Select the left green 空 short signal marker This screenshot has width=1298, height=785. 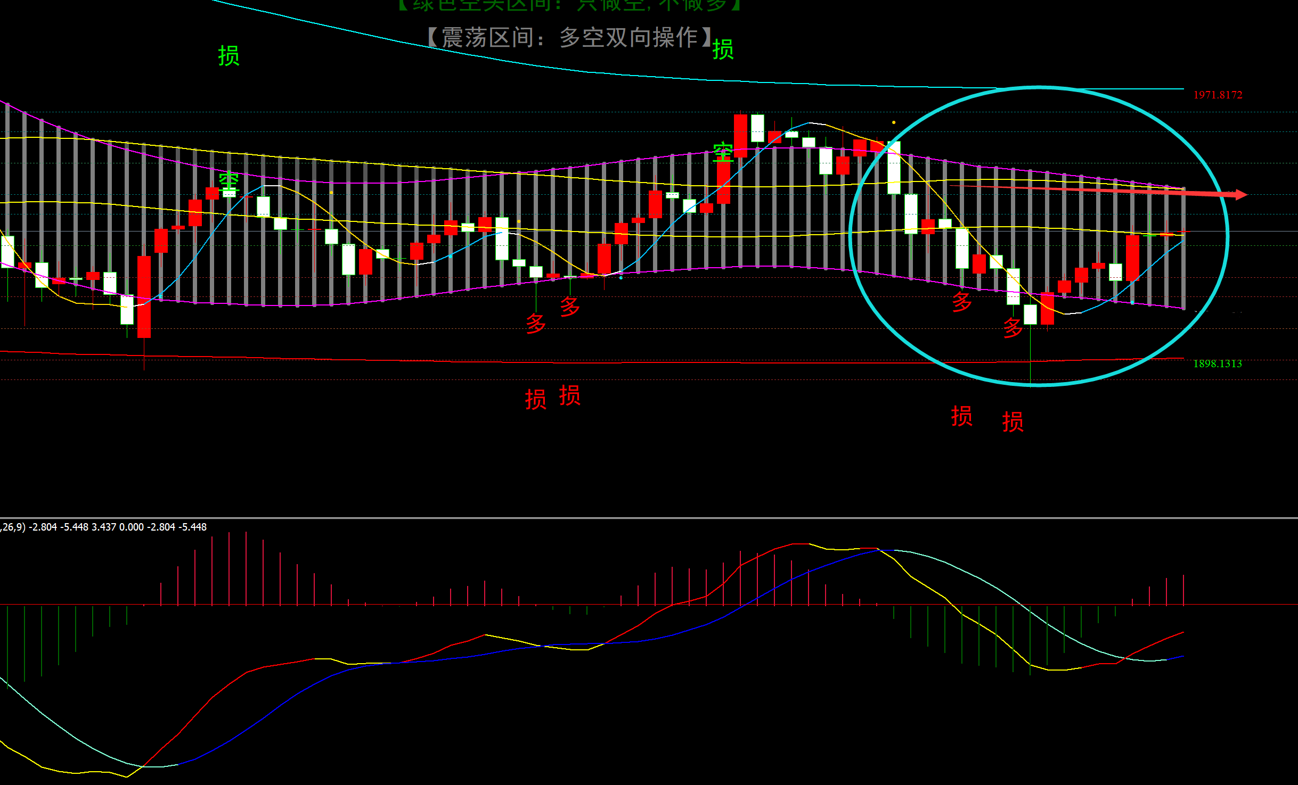[228, 182]
